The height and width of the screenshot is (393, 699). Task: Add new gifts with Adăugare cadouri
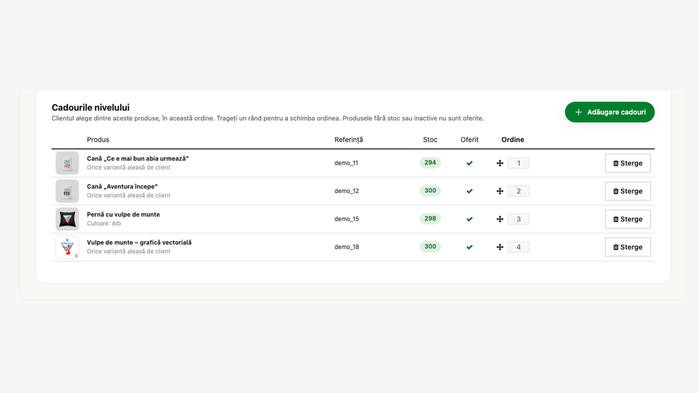pos(609,112)
